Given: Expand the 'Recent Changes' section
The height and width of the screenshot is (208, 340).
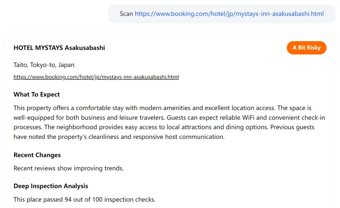Looking at the screenshot, I should click(37, 155).
